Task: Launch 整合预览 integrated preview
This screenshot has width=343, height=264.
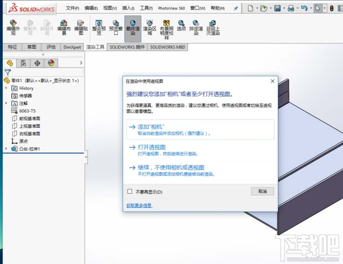Action: (x=99, y=28)
